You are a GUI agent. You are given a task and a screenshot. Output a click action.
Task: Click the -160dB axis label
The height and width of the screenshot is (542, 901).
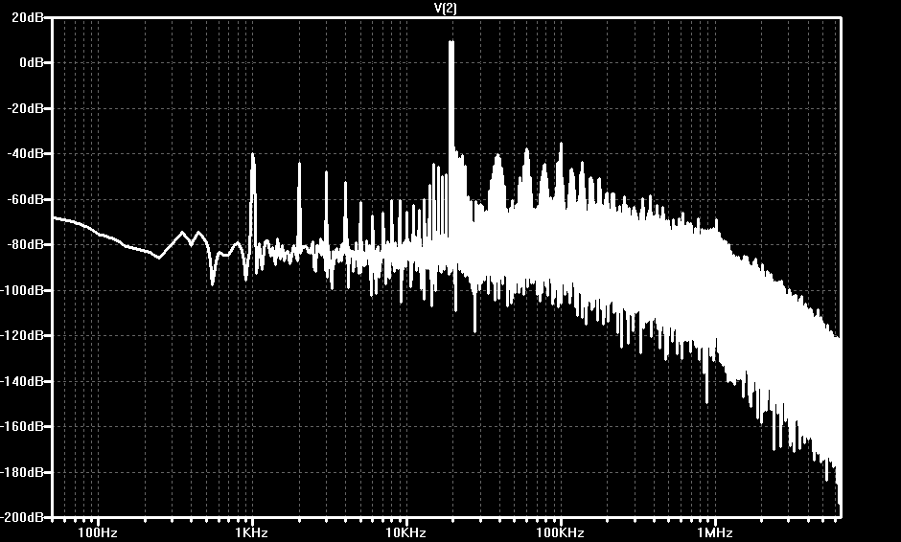pos(22,426)
